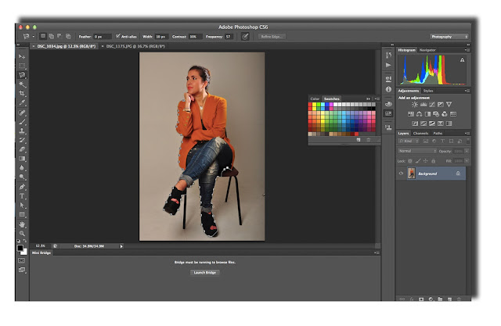This screenshot has width=501, height=326.
Task: Choose Subtract from selection mode
Action: coord(59,37)
